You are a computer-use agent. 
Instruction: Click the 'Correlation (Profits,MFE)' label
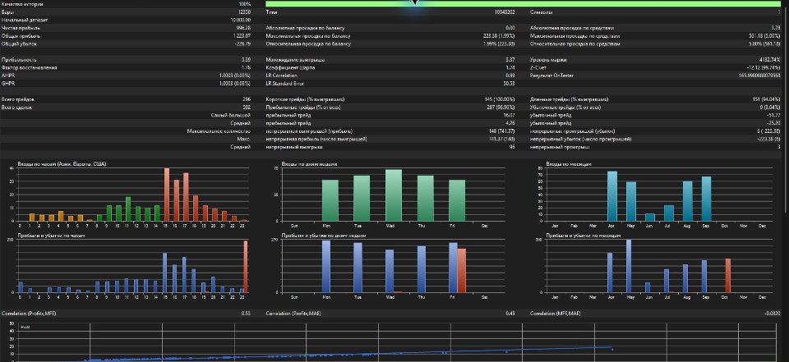(29, 314)
